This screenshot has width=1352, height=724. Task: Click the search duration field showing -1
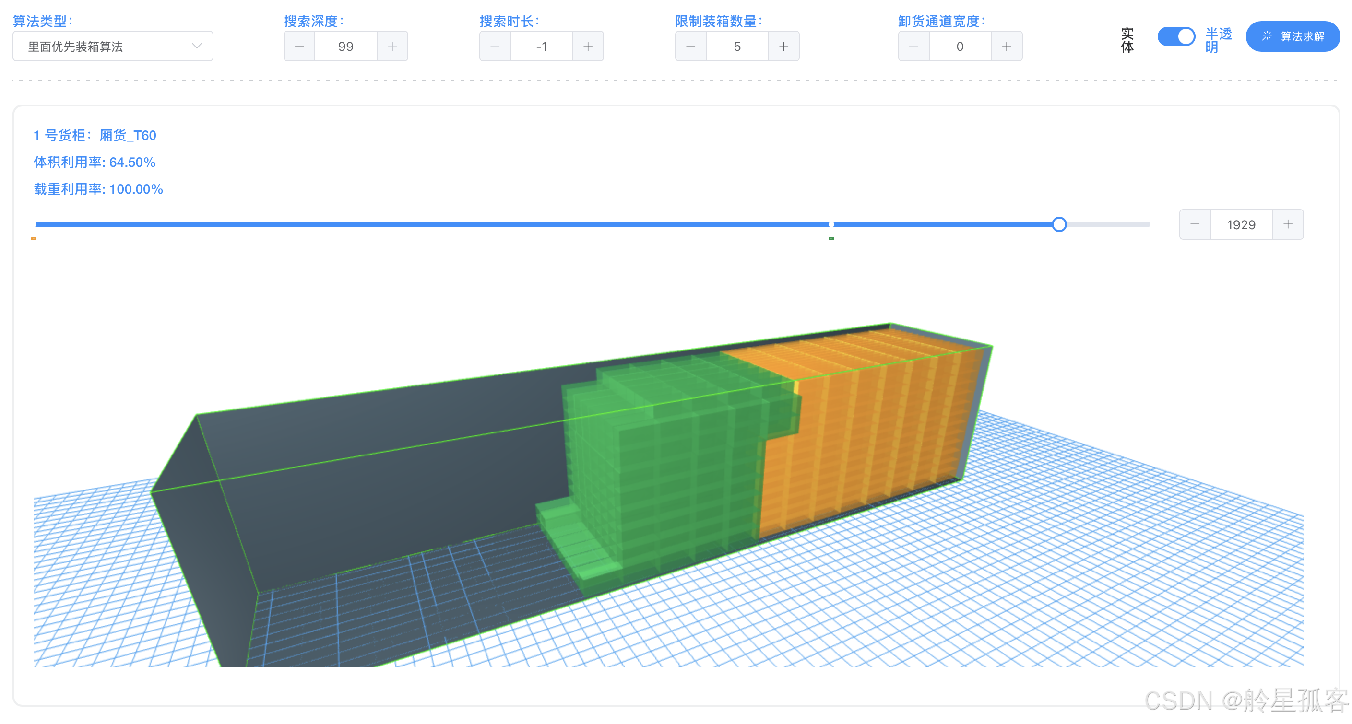(x=541, y=47)
